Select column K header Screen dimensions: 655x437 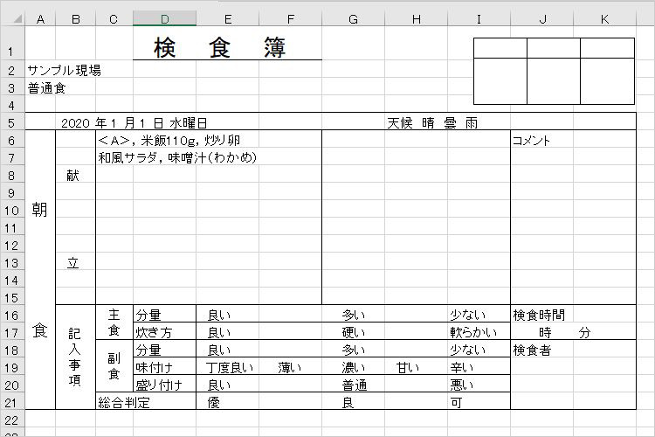[605, 19]
